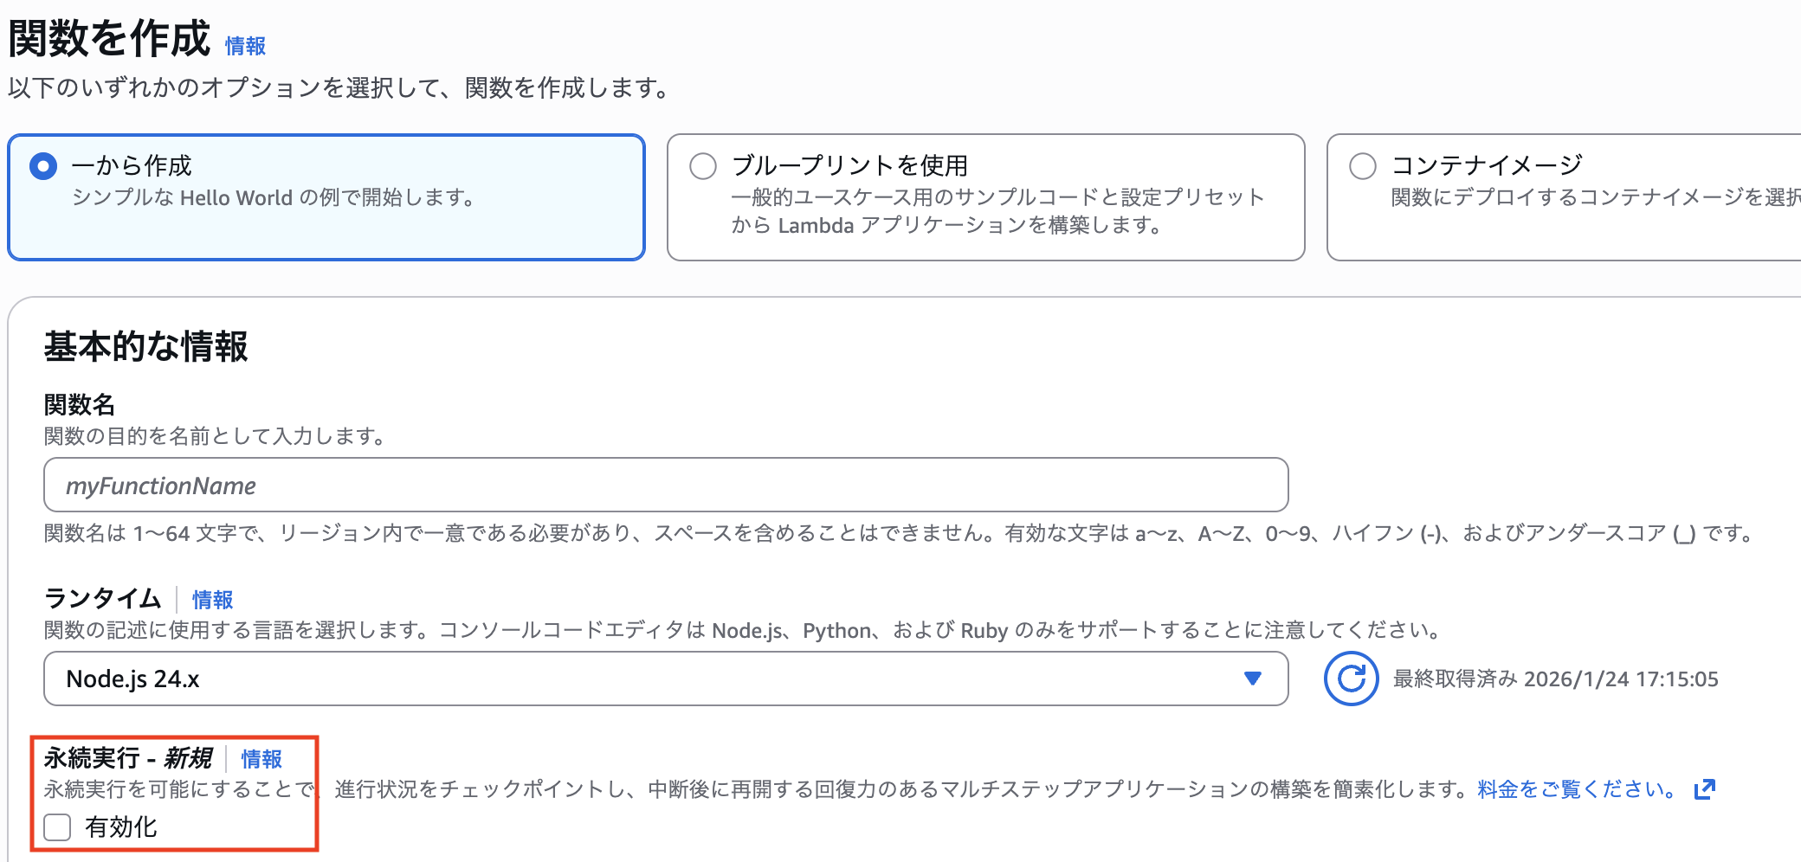The width and height of the screenshot is (1801, 862).
Task: Click the 関数名 field label
Action: pos(80,404)
